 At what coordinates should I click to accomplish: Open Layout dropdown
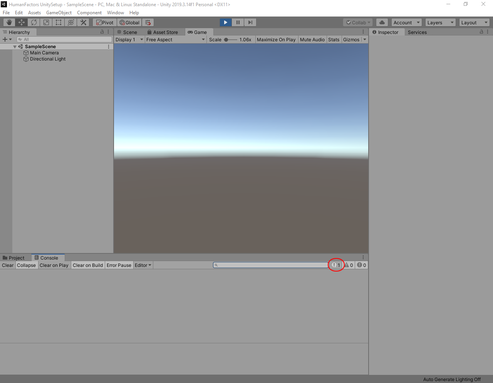pos(475,22)
